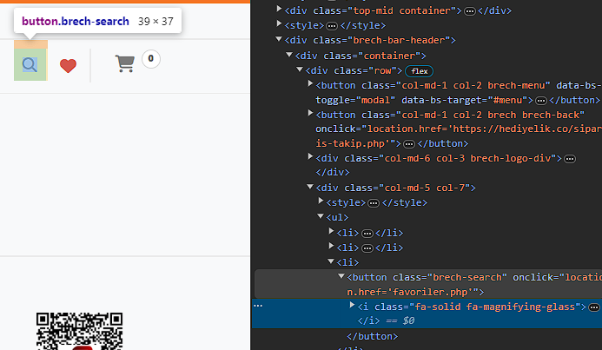The image size is (602, 350).
Task: Click the magnifying glass search icon
Action: [x=30, y=65]
